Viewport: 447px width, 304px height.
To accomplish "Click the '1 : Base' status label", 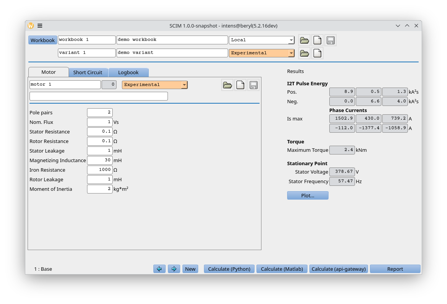I will click(43, 269).
